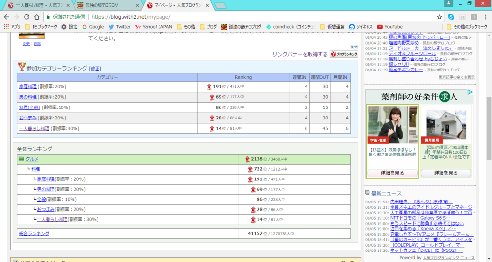492x262 pixels.
Task: Open 人気ブログランキング ニュース link
Action: pyautogui.click(x=449, y=258)
